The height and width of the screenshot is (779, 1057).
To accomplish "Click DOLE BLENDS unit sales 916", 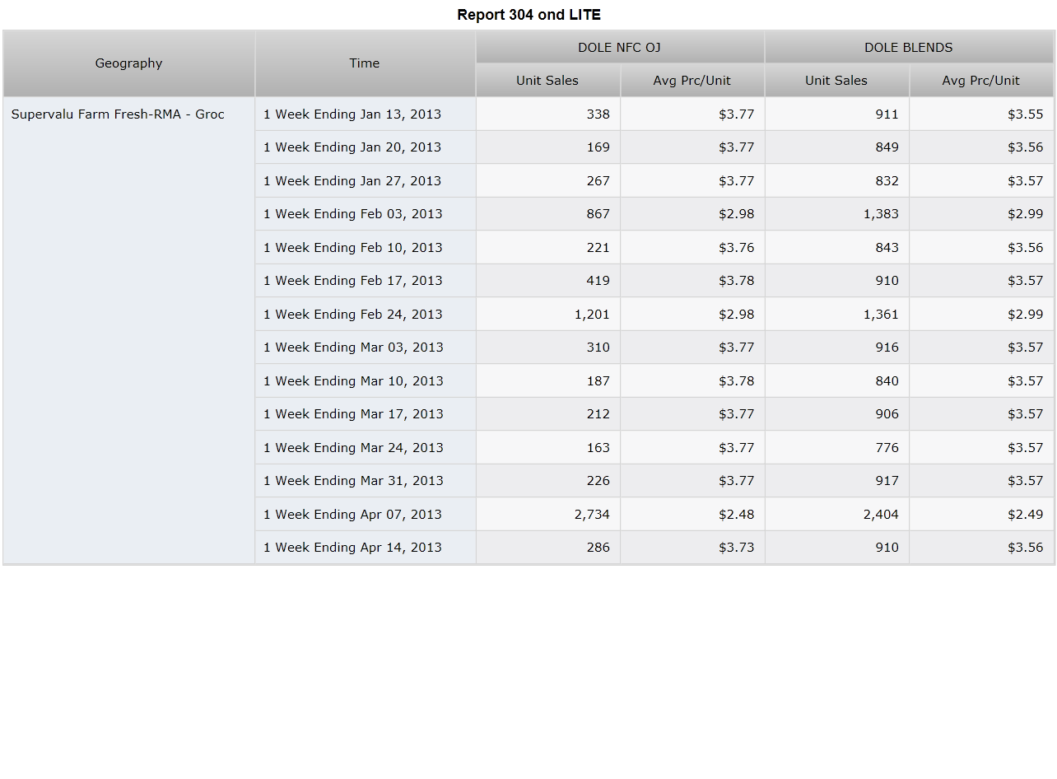I will click(837, 348).
